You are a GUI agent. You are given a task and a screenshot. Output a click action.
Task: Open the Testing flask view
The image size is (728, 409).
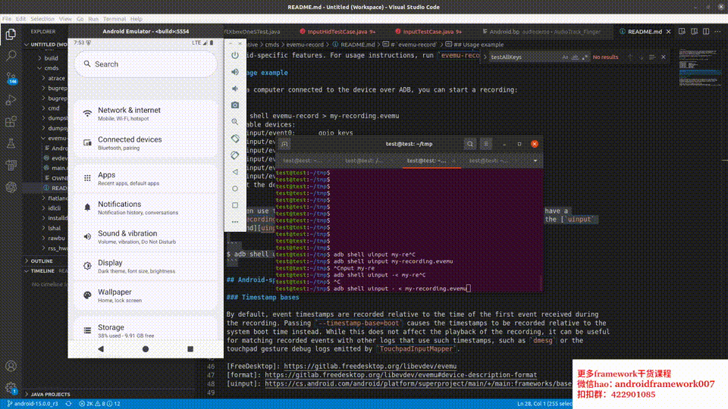(11, 143)
